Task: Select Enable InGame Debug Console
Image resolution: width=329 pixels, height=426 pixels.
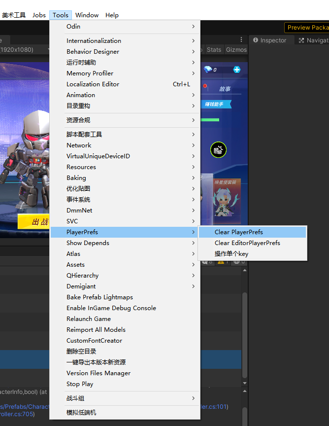Action: (x=125, y=308)
